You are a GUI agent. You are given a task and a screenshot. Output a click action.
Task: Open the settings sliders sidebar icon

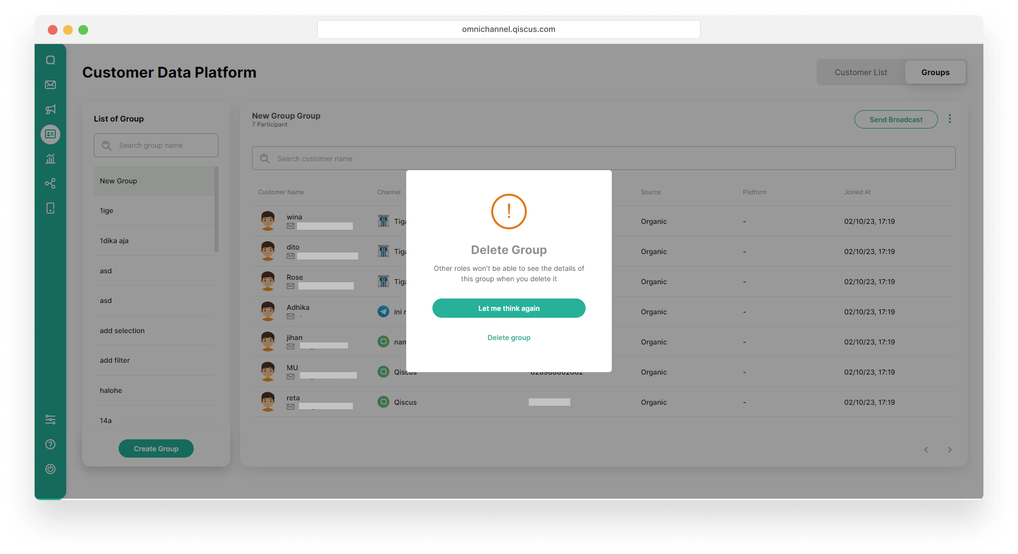(50, 420)
